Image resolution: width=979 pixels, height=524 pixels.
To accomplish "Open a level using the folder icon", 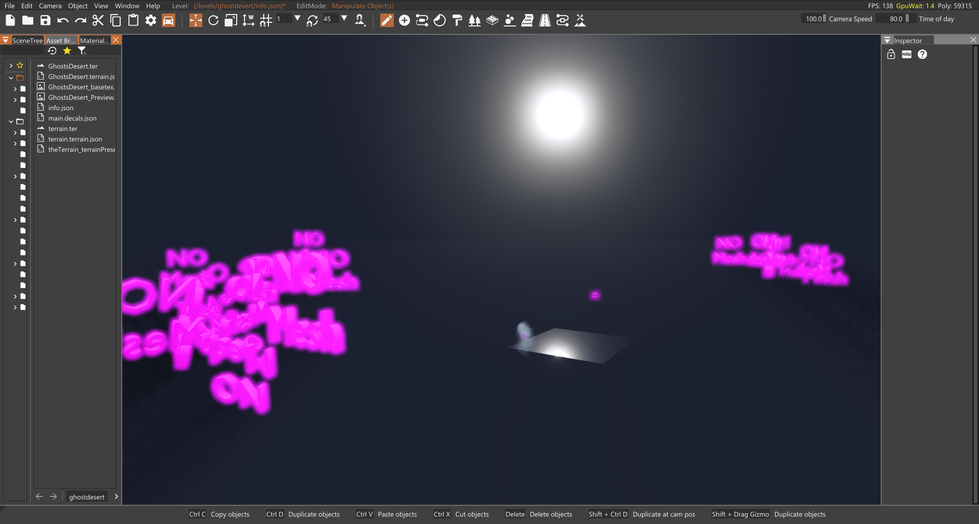I will pyautogui.click(x=28, y=20).
